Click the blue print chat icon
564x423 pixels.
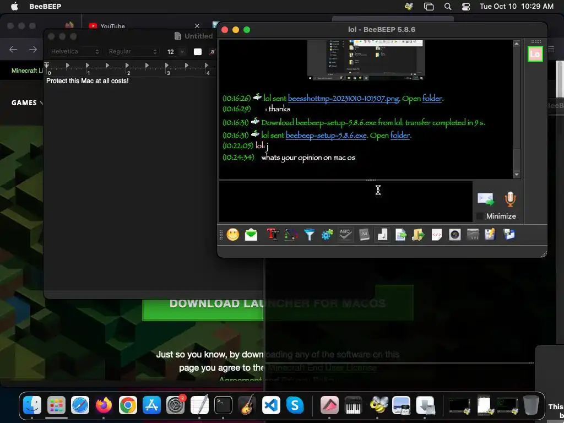(x=509, y=235)
